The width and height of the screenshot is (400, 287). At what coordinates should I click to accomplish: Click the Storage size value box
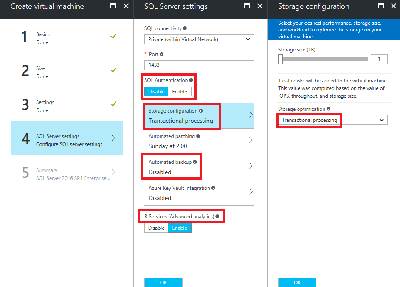(379, 59)
